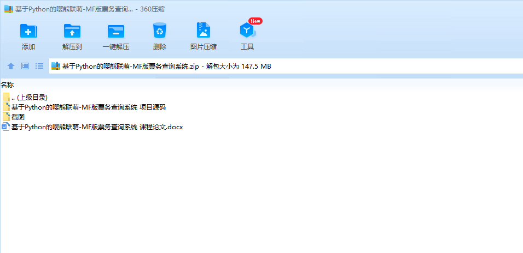Click the red New badge on 工具

click(x=255, y=21)
